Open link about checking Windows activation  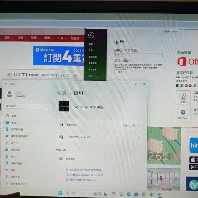[84, 175]
